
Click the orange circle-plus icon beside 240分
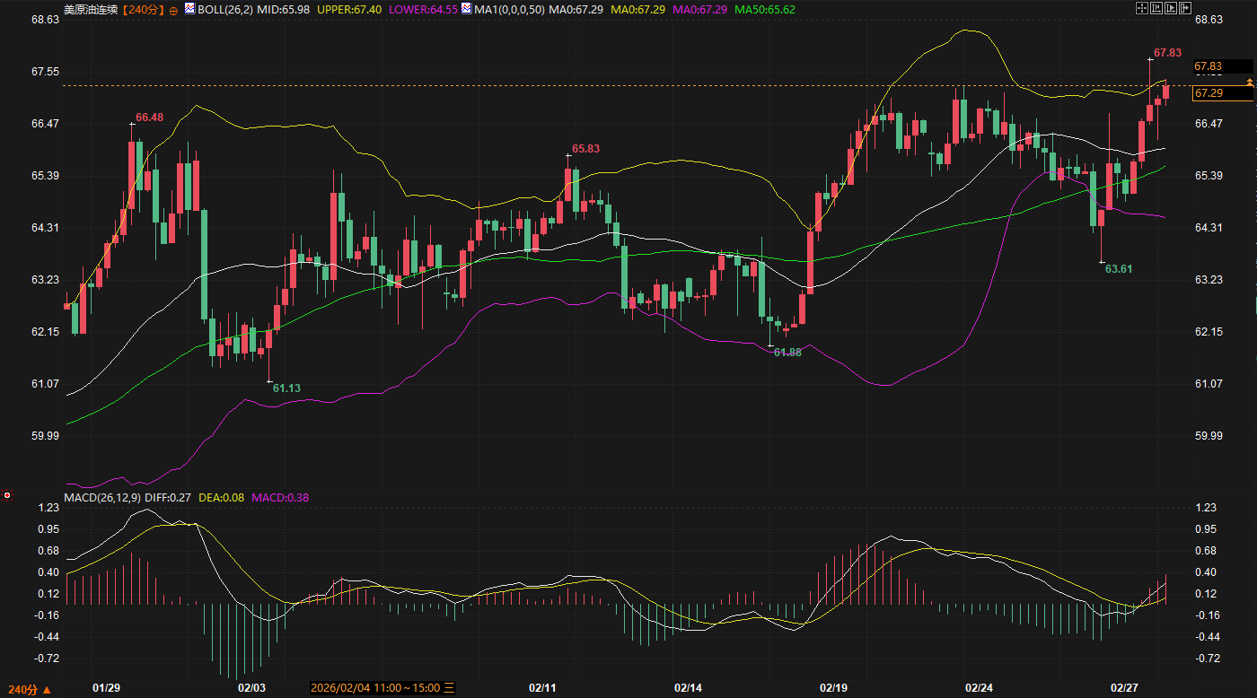[173, 11]
